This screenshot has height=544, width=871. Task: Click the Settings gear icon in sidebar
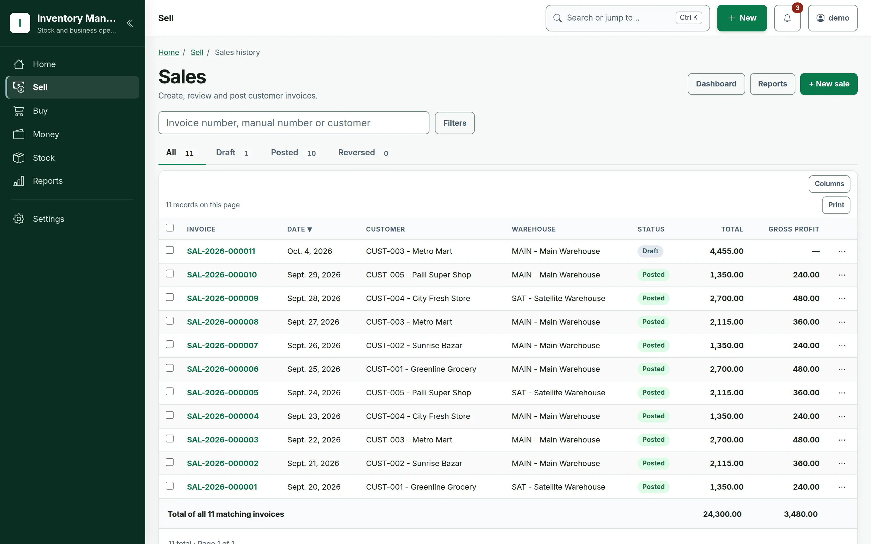[x=19, y=219]
